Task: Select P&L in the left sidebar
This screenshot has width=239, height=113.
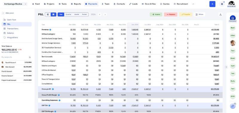Action: pyautogui.click(x=17, y=24)
